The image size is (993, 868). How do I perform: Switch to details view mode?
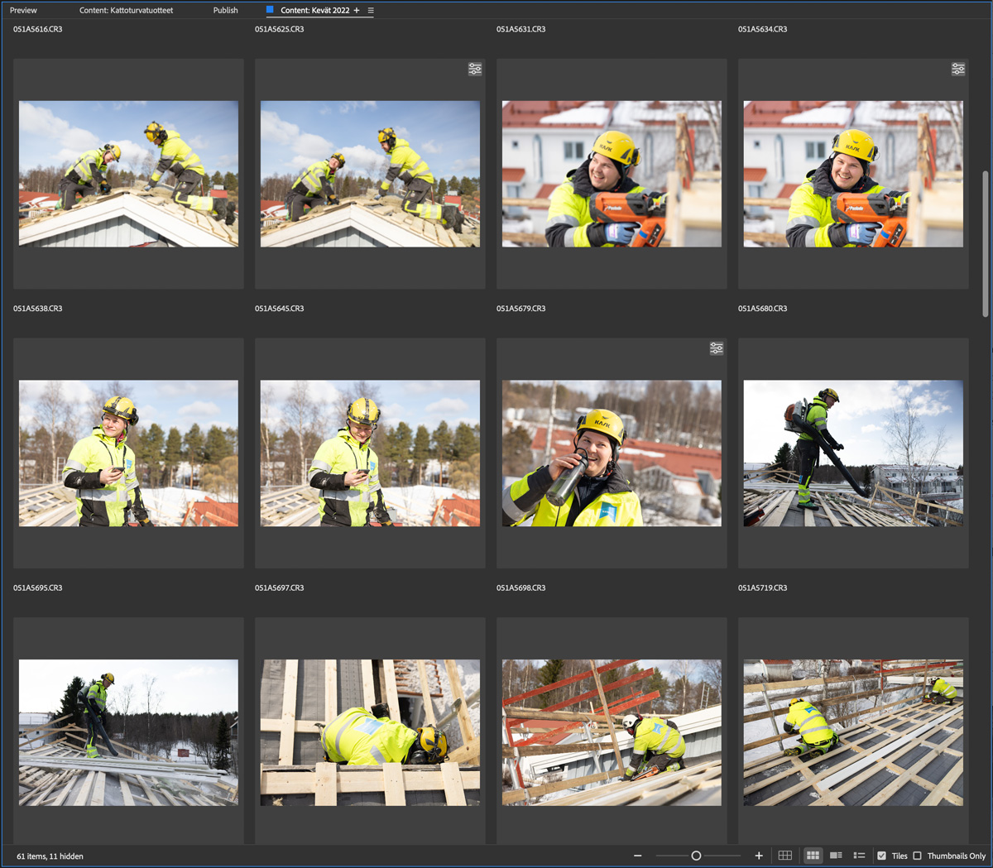pyautogui.click(x=836, y=856)
